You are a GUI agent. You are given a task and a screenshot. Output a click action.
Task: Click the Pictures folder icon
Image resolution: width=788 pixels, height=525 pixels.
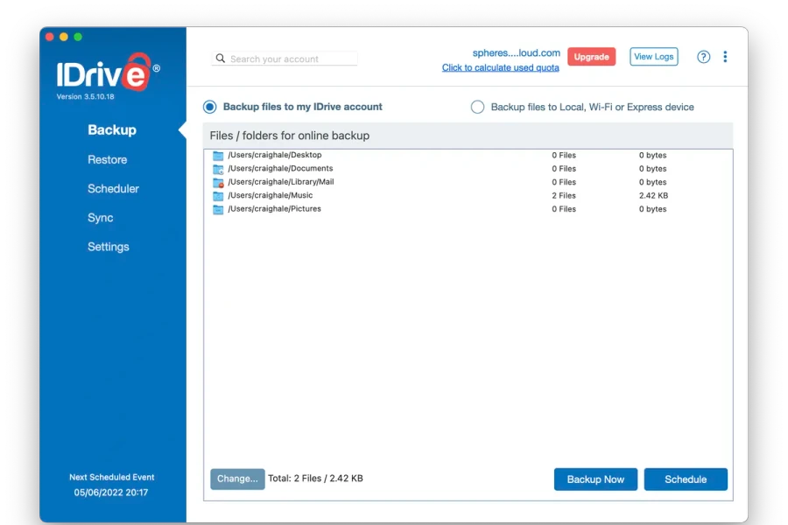click(218, 209)
